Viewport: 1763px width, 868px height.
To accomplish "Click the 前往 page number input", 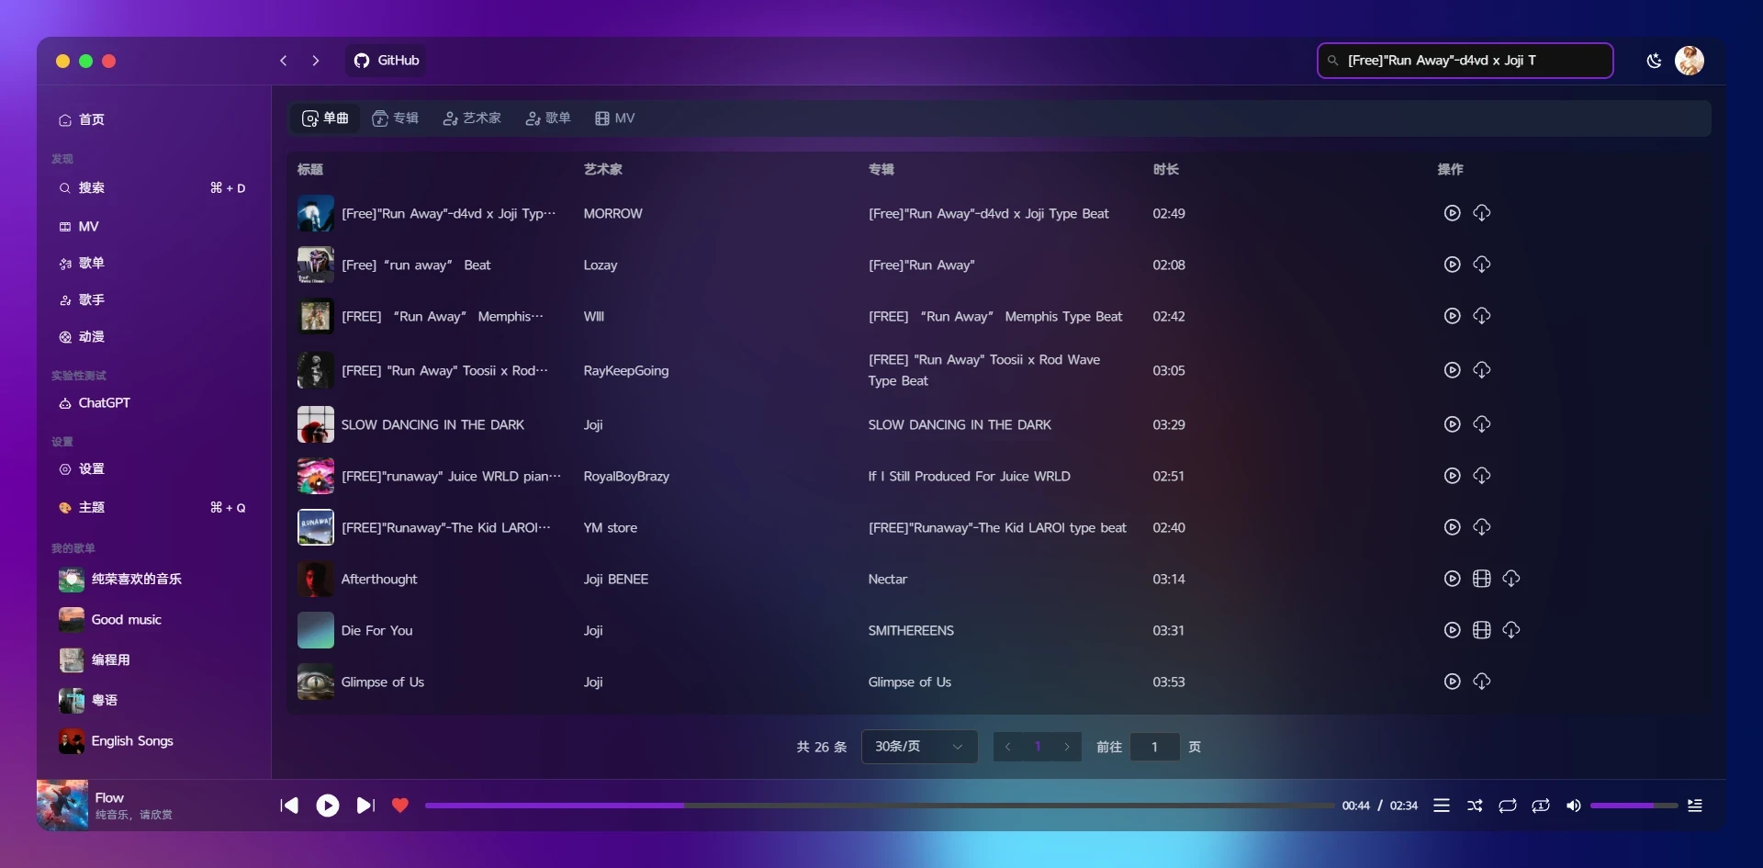I will click(x=1154, y=747).
